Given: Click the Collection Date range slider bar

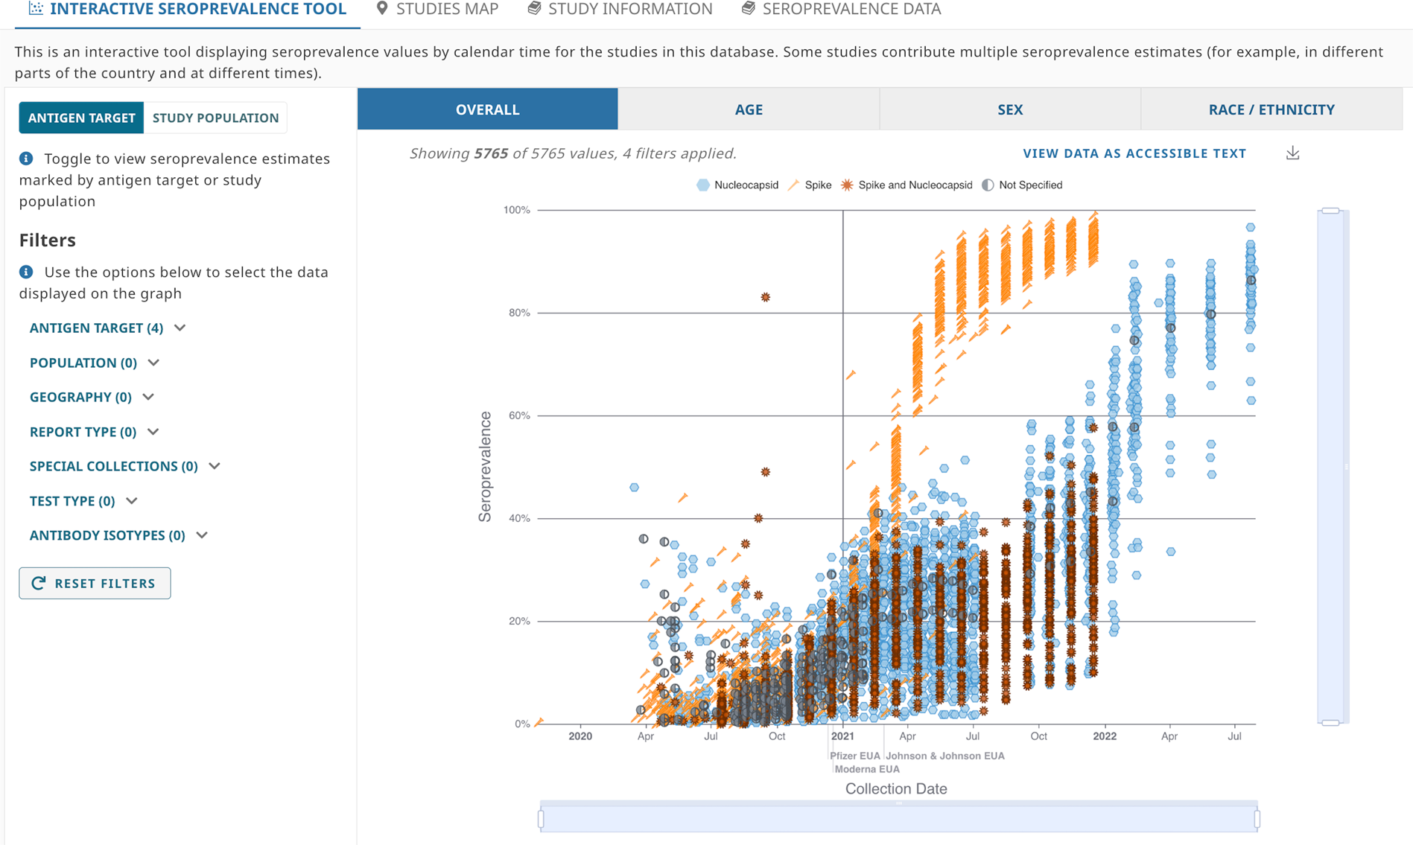Looking at the screenshot, I should (898, 819).
